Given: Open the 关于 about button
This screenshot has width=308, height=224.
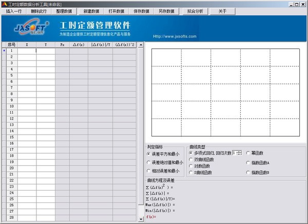Looking at the screenshot, I should (222, 11).
